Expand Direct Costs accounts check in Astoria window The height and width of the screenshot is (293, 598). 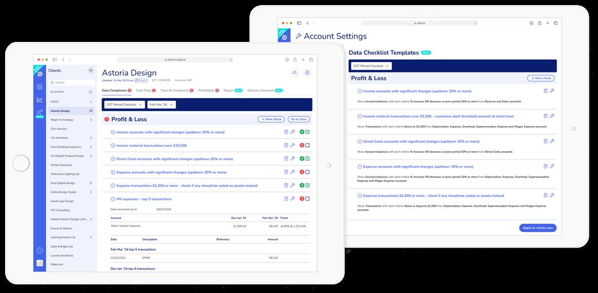113,159
